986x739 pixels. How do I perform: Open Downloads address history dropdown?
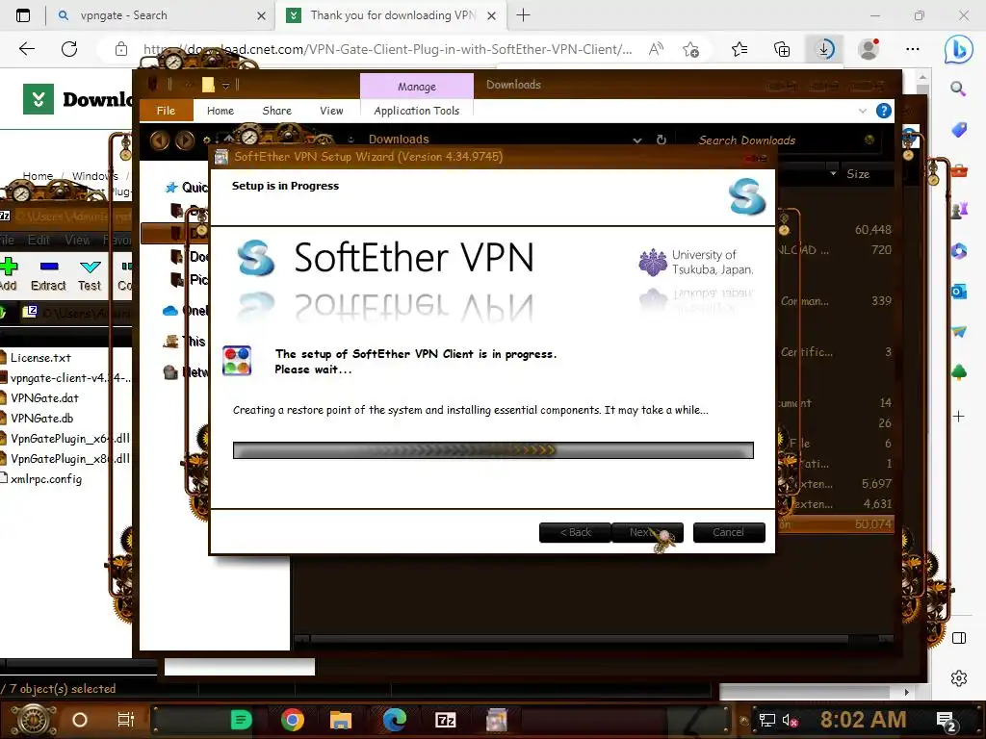point(637,140)
